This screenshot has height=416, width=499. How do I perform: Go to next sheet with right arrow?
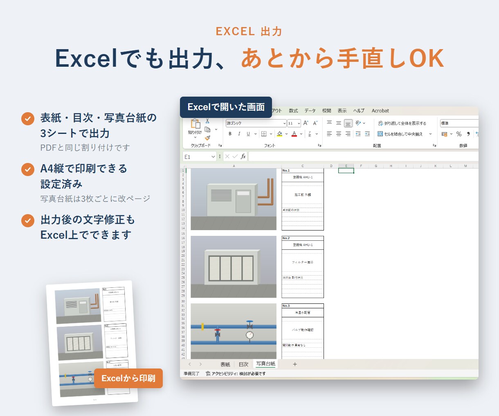pyautogui.click(x=200, y=364)
